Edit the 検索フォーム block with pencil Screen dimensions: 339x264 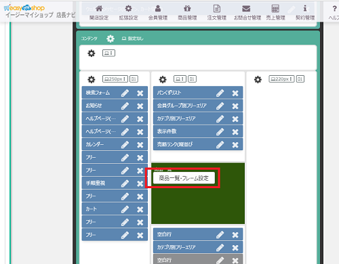(125, 93)
